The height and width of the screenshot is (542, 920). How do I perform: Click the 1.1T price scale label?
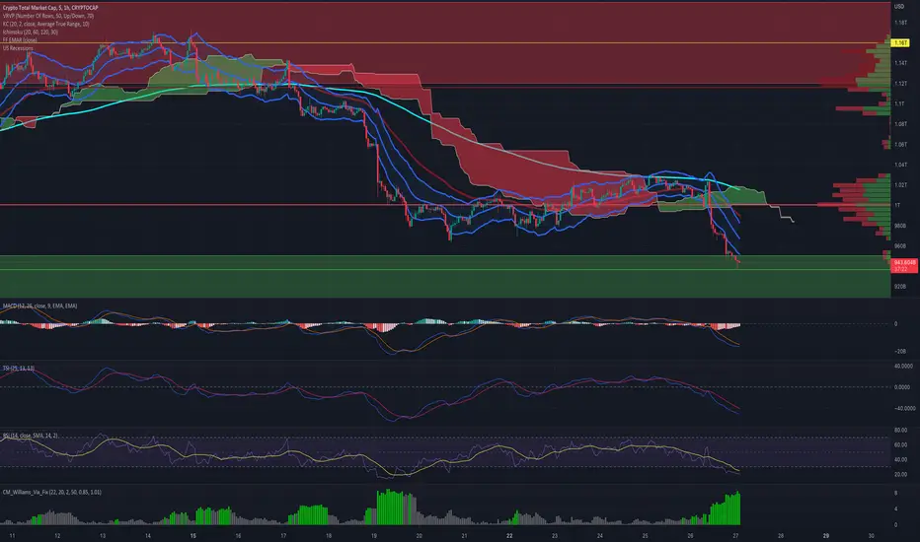(899, 103)
